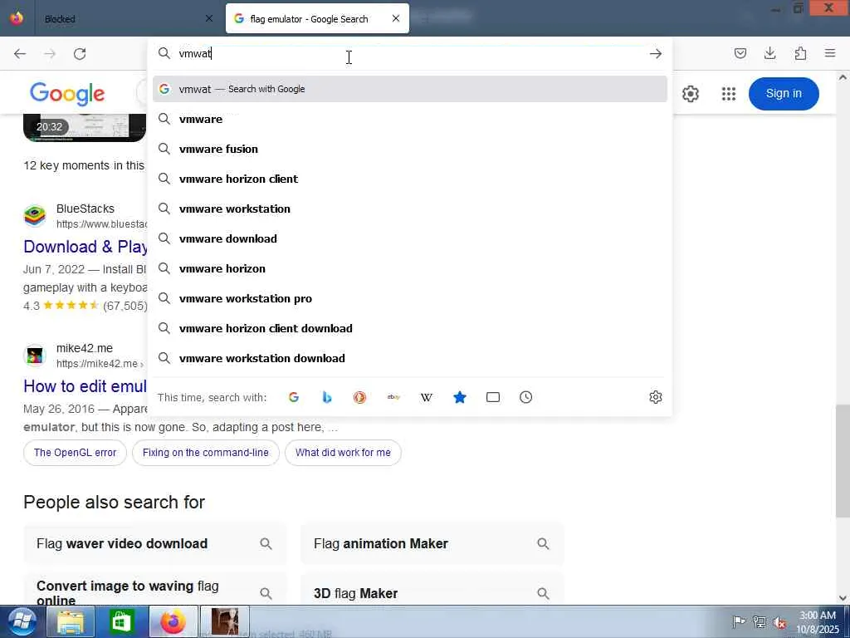Viewport: 850px width, 638px height.
Task: Select 'vmware download' suggestion
Action: [410, 238]
